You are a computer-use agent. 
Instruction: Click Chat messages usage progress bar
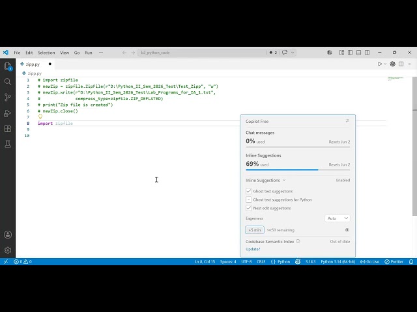tap(298, 147)
